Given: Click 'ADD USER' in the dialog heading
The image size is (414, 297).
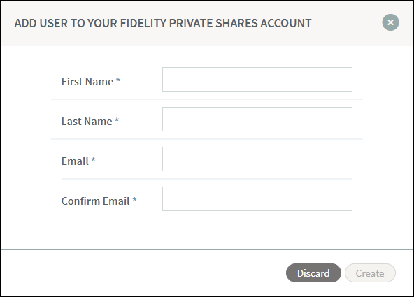Looking at the screenshot, I should [x=41, y=23].
